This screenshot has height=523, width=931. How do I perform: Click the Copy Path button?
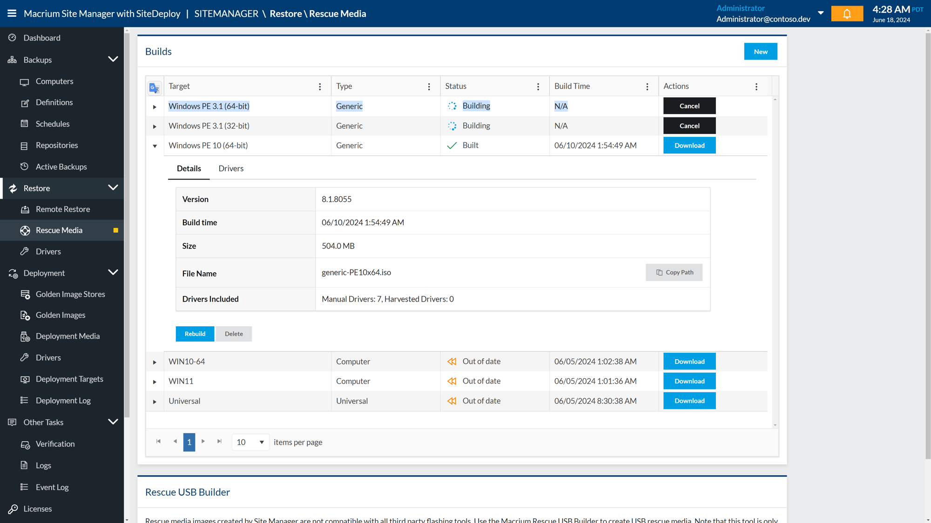pyautogui.click(x=674, y=273)
